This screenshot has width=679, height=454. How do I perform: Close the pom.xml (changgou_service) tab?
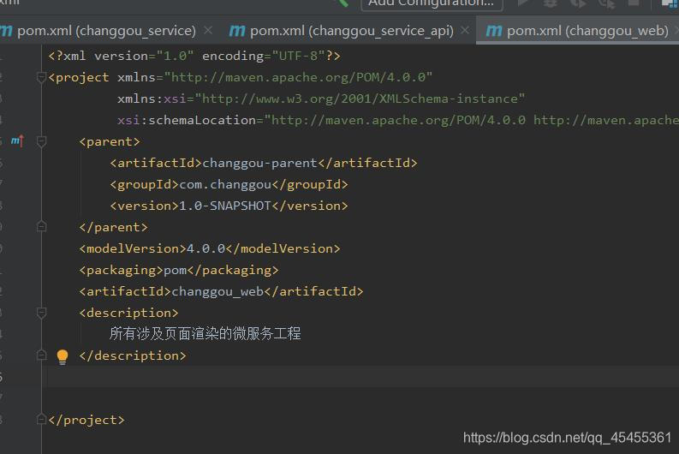[208, 30]
